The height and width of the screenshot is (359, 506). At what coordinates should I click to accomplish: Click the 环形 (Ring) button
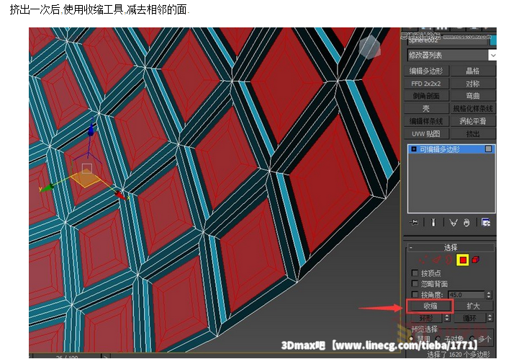pos(426,318)
